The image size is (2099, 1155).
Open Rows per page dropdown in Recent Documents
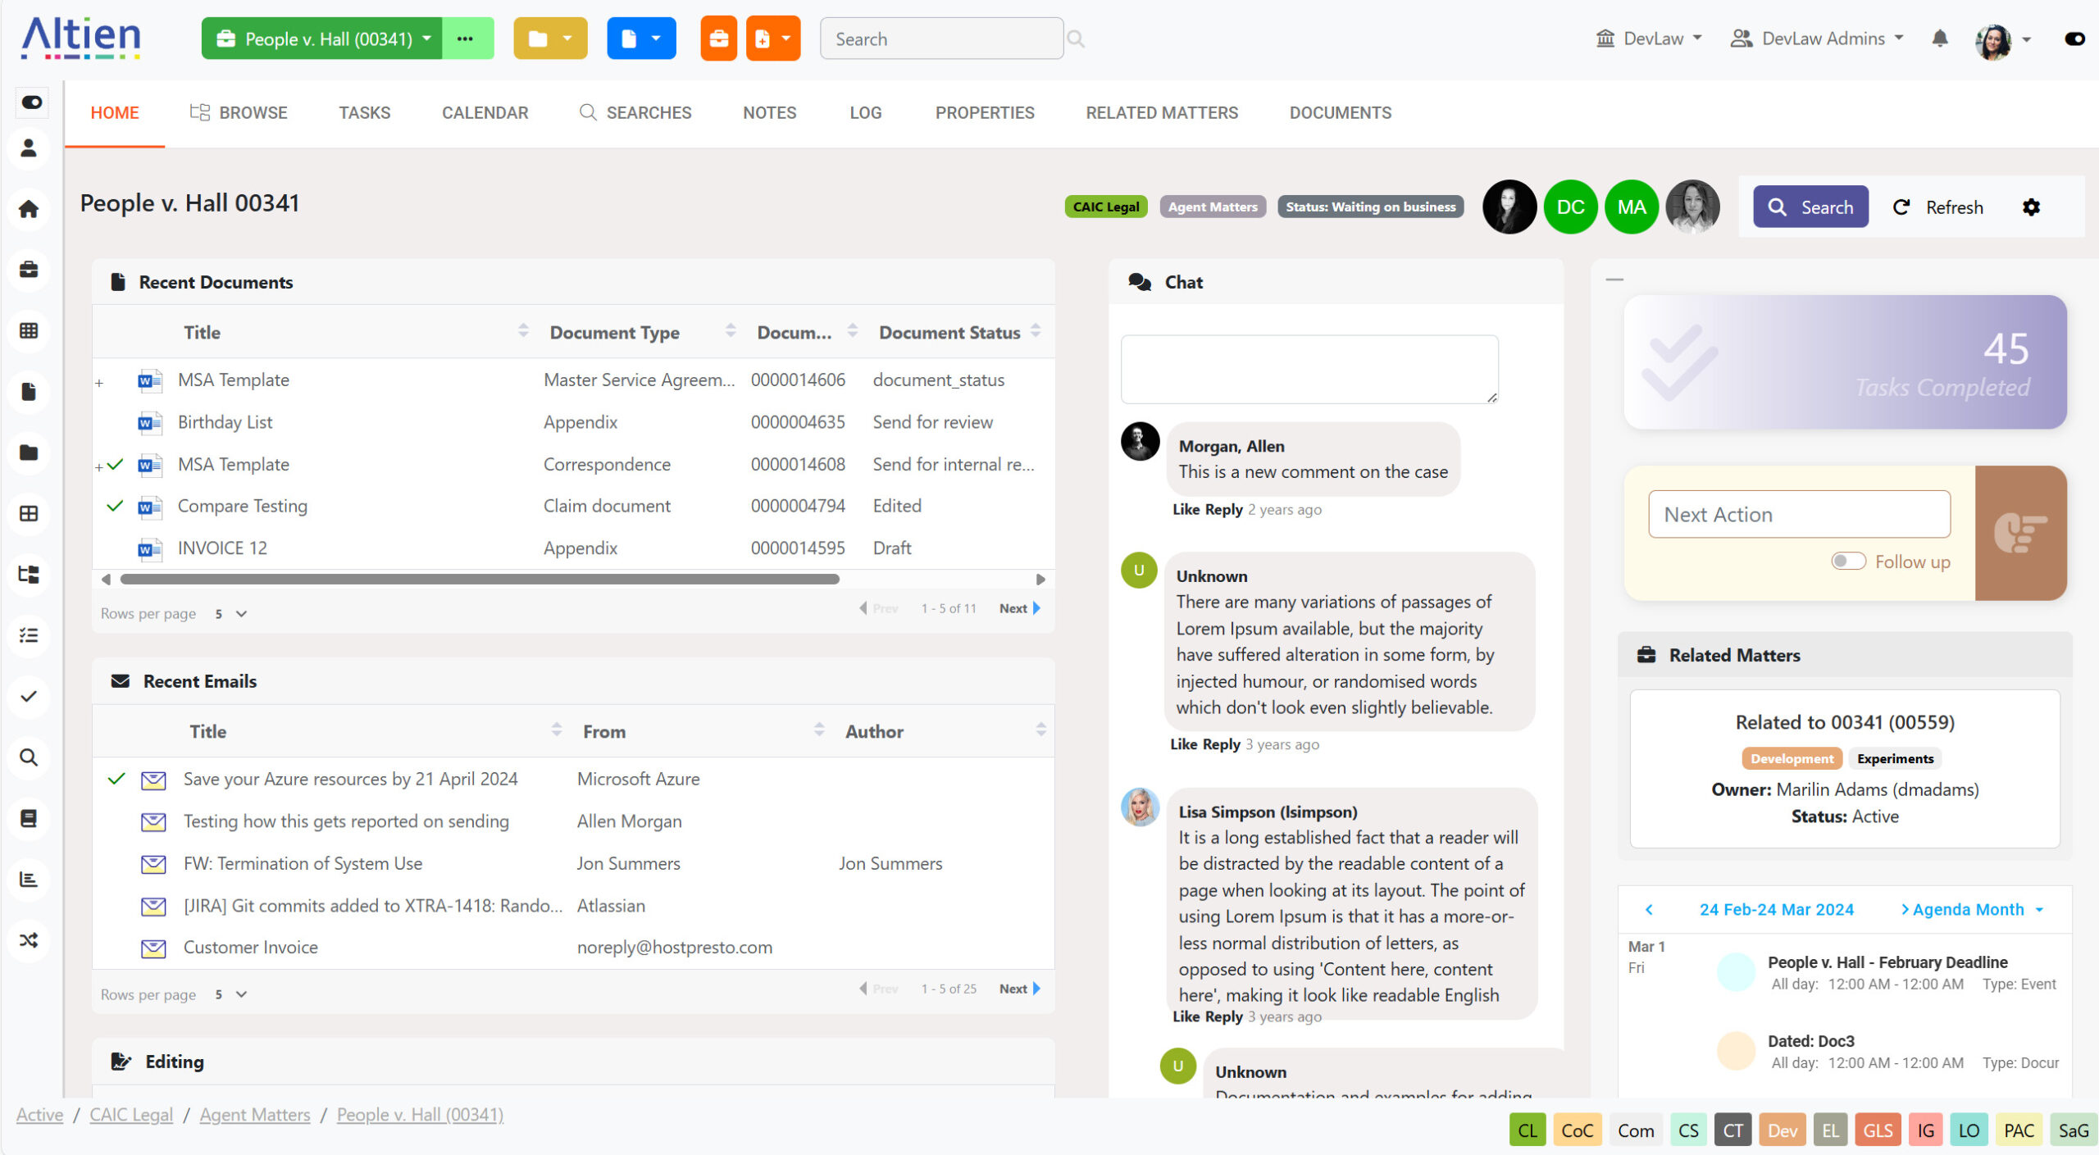[x=231, y=614]
